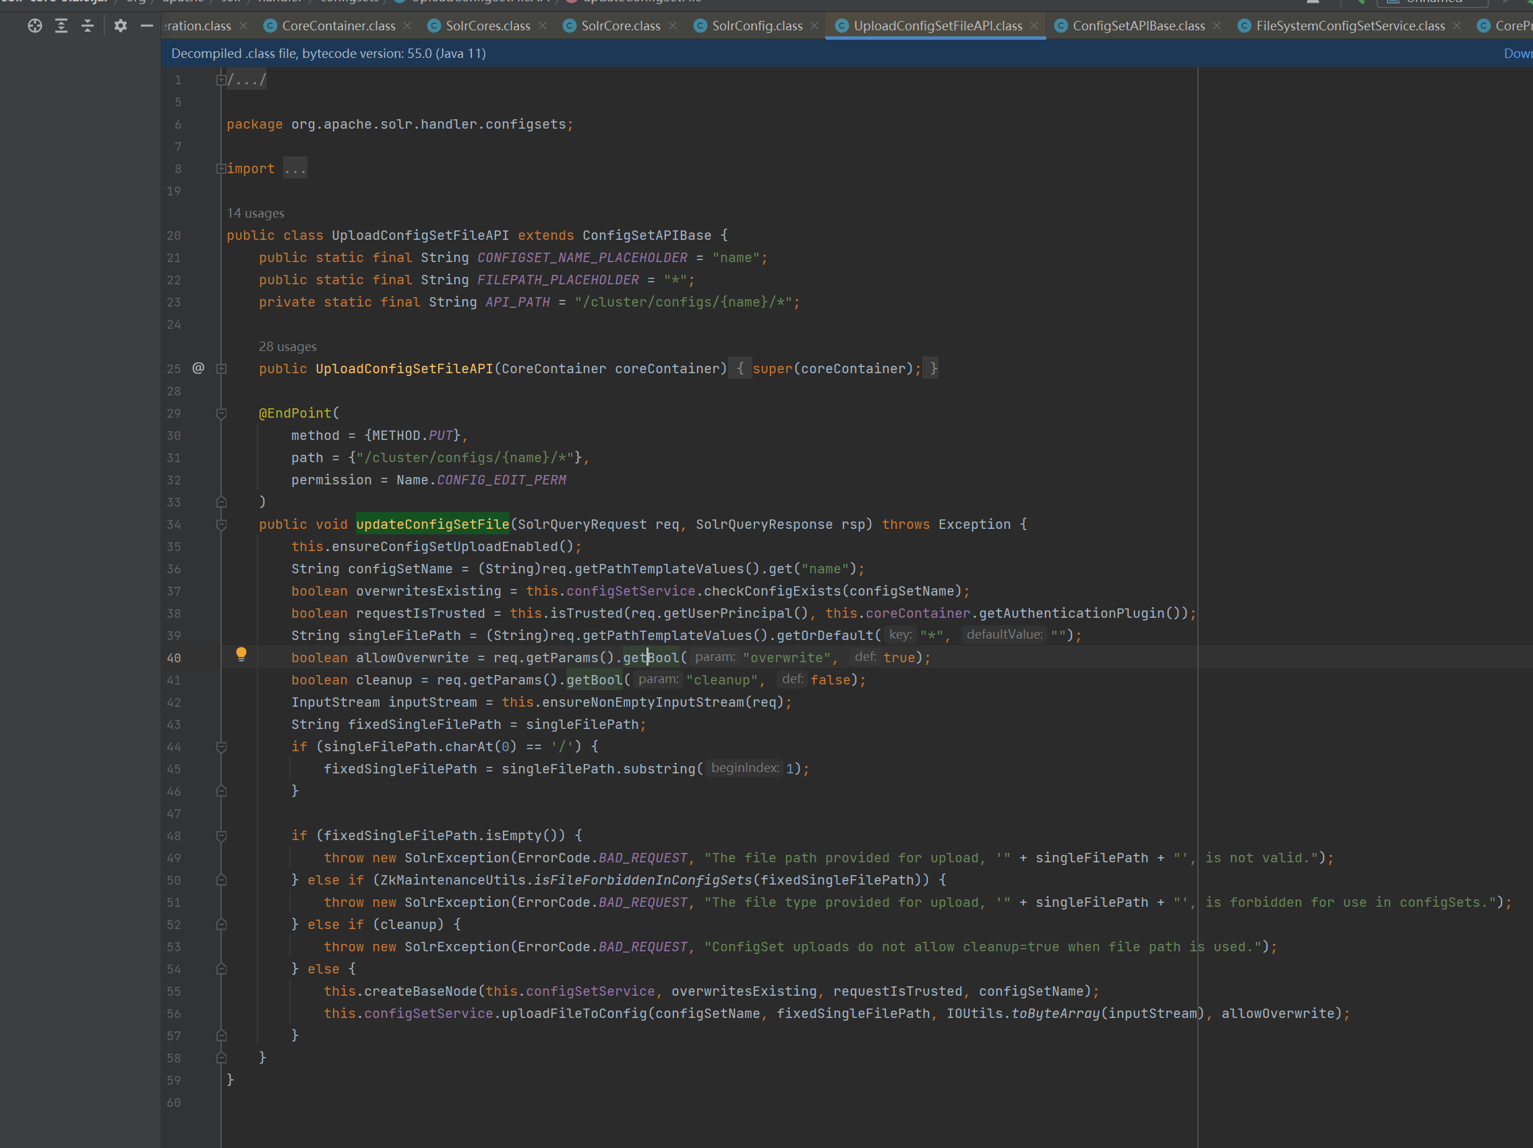Switch to FileSystemConfigSetService.class tab
Screen dimensions: 1533x1148
1350,26
